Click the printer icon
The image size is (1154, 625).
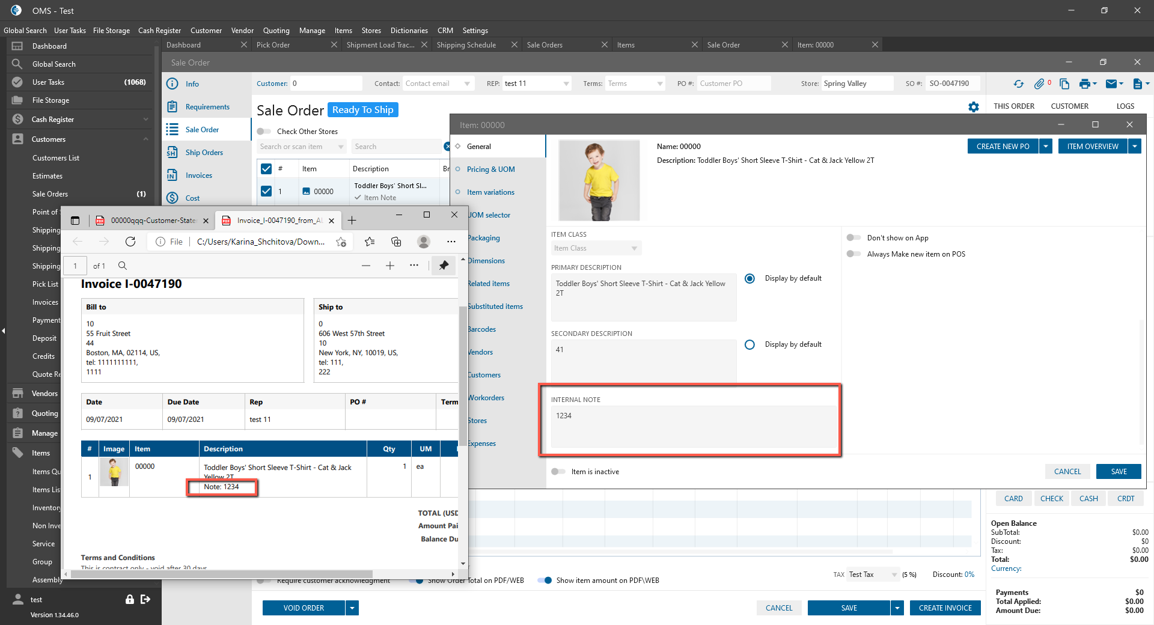[1084, 84]
